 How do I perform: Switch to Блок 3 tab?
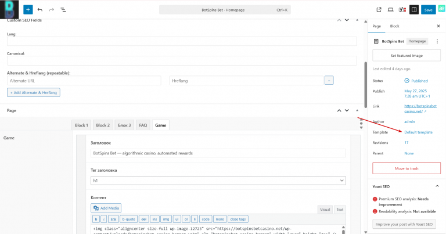pyautogui.click(x=124, y=125)
